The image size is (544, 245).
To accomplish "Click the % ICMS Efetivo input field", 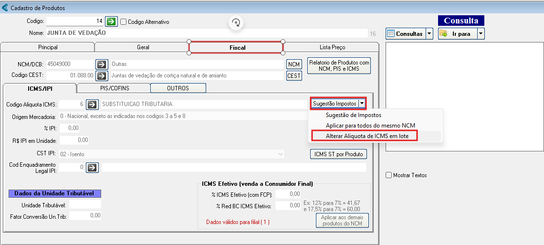I will tap(288, 194).
